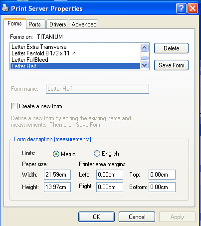
Task: Click the forms list scroll up arrow
Action: pos(144,48)
